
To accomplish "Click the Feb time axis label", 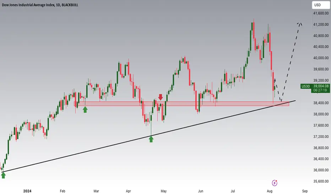I will click(x=63, y=191).
